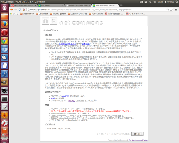The height and width of the screenshot is (143, 179).
Task: Open the music note document app in launcher
Action: pyautogui.click(x=4, y=65)
